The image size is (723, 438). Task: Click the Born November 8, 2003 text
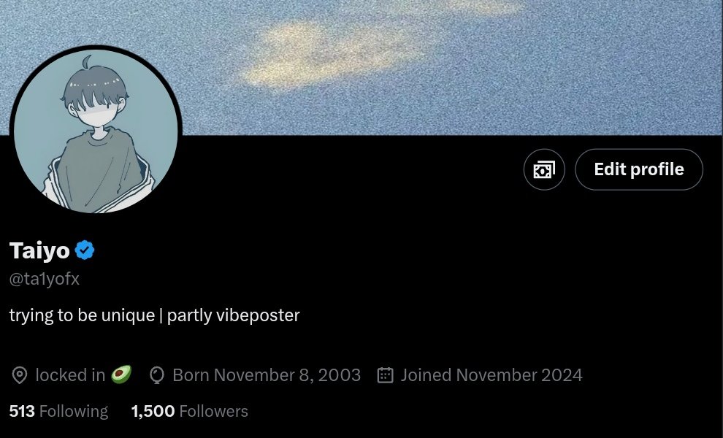tap(267, 375)
